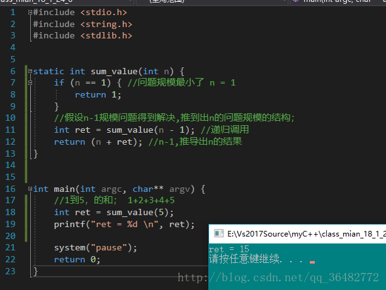Screen dimensions: 386x290
Task: Click on '#include <stdio.h>' text
Action: [x=80, y=13]
